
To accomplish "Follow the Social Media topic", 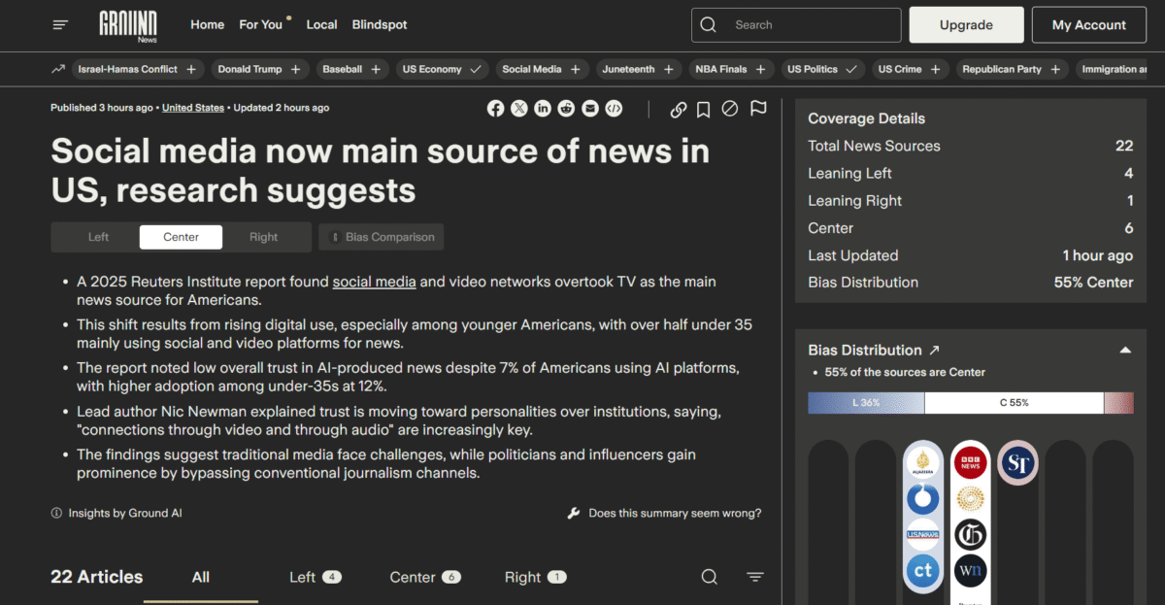I will tap(576, 69).
